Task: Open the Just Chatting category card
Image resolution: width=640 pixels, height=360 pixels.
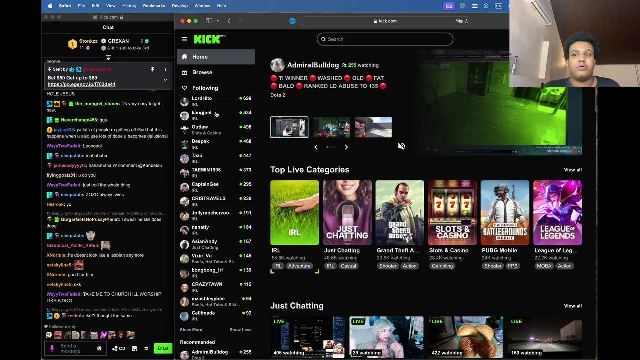Action: click(x=347, y=213)
